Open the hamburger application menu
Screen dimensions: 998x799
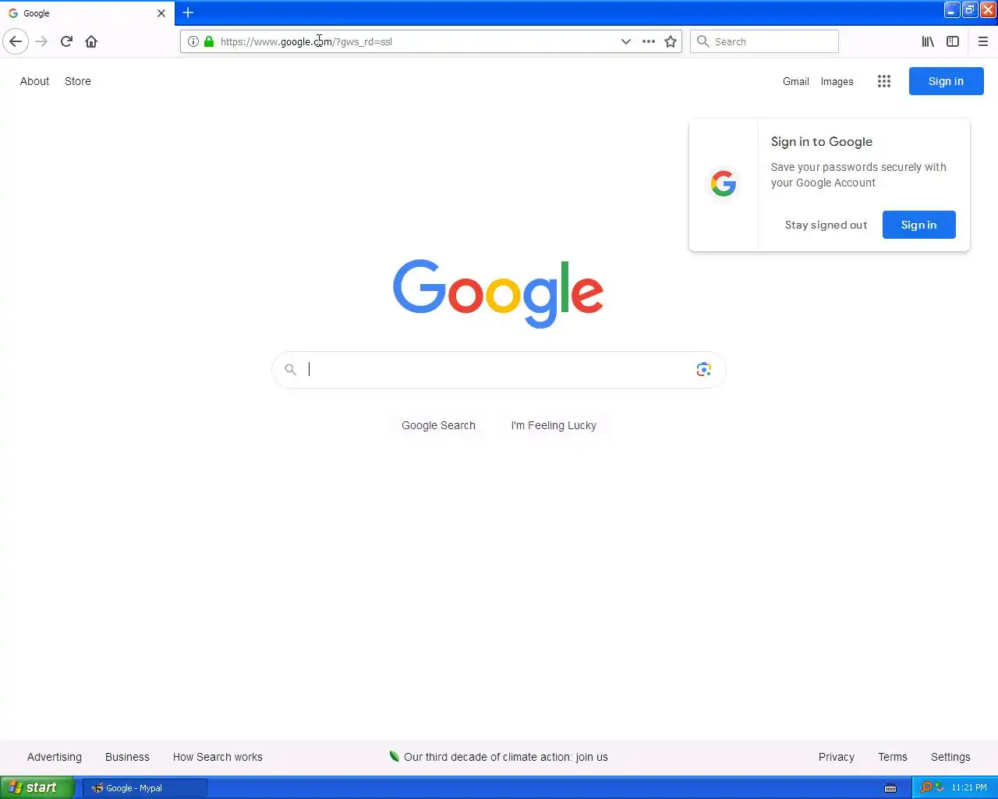983,41
